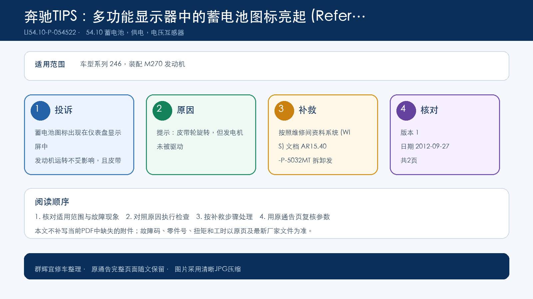Viewport: 533px width, 299px height.
Task: Click 发动机运转不受影响，且皮带 line
Action: (78, 160)
